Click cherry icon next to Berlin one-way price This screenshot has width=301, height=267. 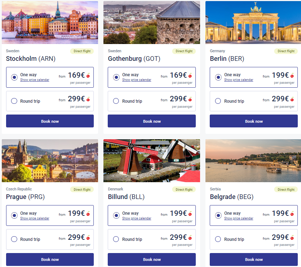(292, 76)
